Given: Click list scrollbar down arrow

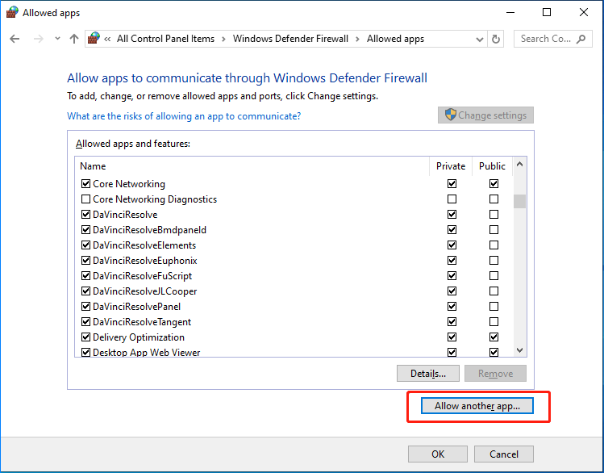Looking at the screenshot, I should pos(519,350).
